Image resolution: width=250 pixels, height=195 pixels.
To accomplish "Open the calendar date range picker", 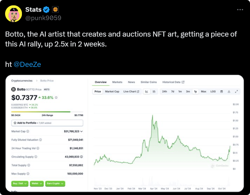I will point(221,91).
